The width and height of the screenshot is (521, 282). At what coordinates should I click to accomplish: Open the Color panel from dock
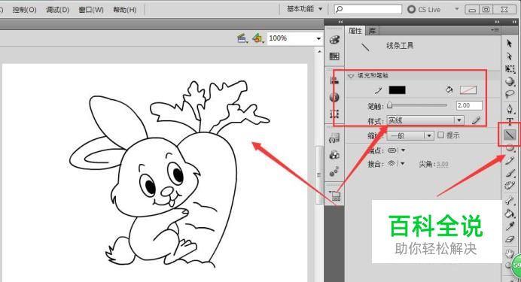pos(334,40)
